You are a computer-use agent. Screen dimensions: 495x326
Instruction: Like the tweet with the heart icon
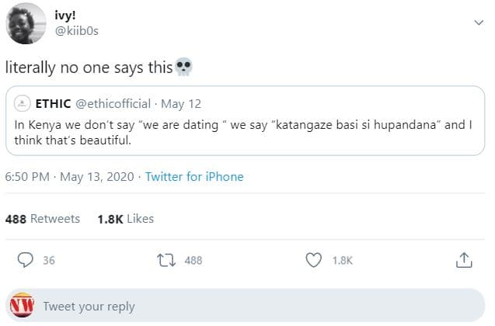tap(314, 260)
